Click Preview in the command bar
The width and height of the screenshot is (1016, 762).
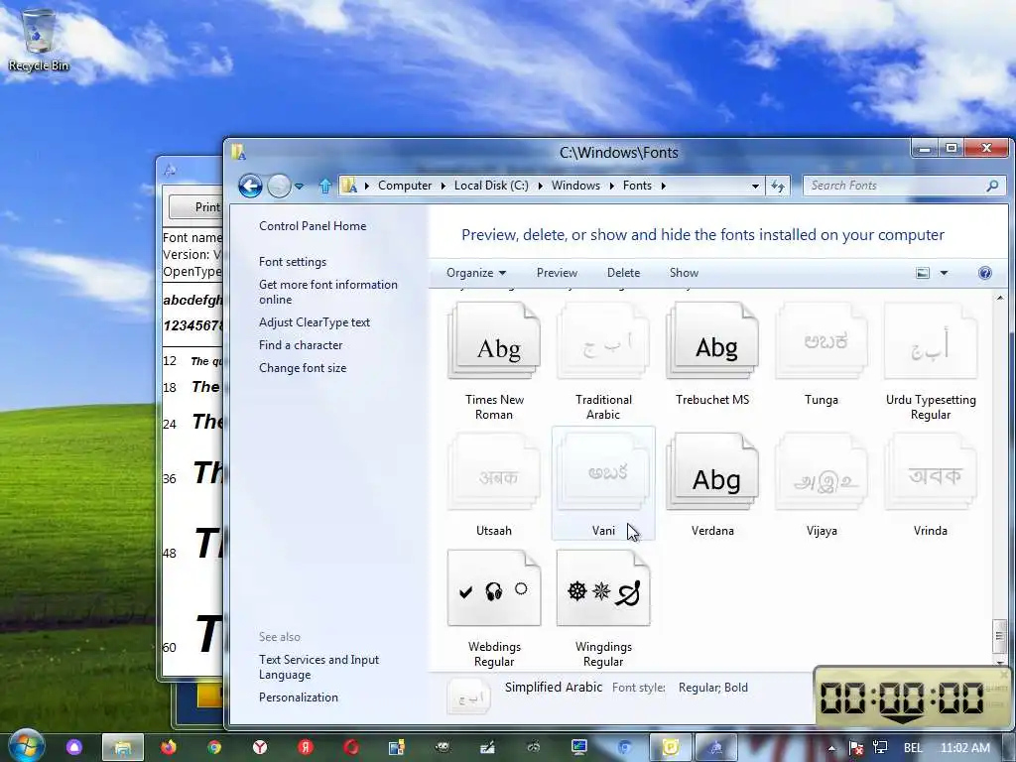(x=557, y=273)
